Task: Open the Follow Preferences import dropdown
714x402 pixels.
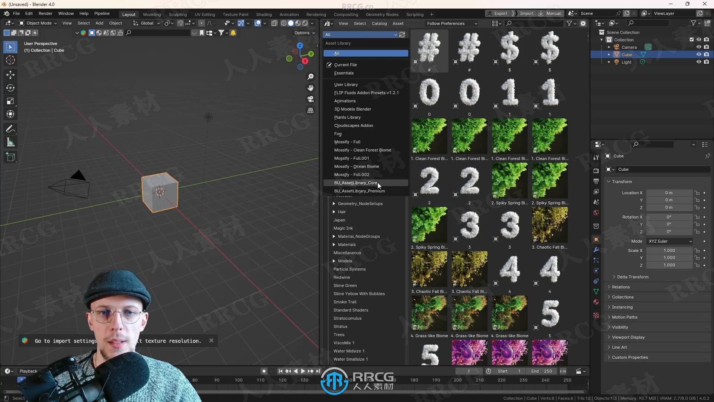Action: tap(452, 23)
